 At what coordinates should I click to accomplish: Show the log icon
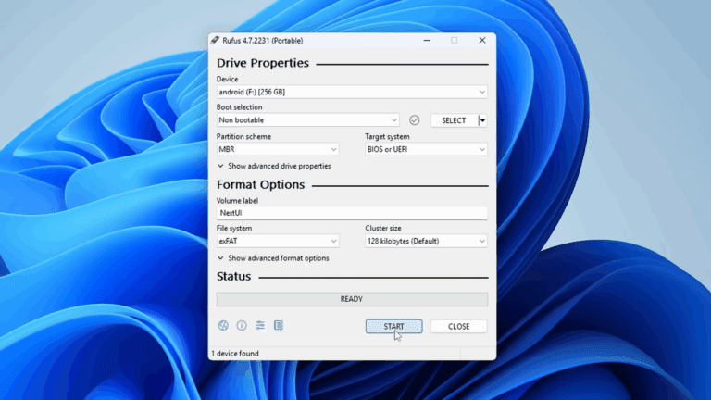(279, 325)
